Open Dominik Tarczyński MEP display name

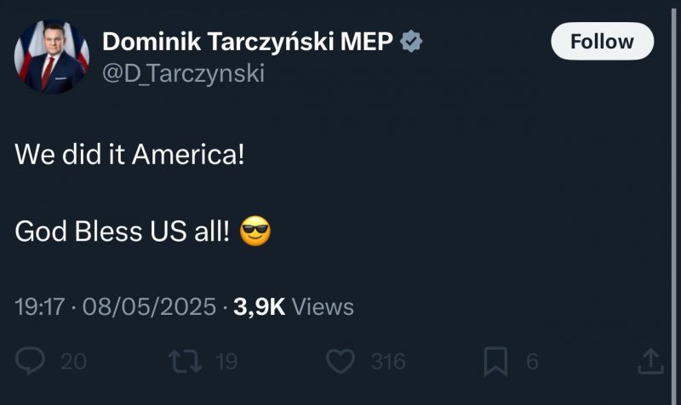click(x=248, y=42)
